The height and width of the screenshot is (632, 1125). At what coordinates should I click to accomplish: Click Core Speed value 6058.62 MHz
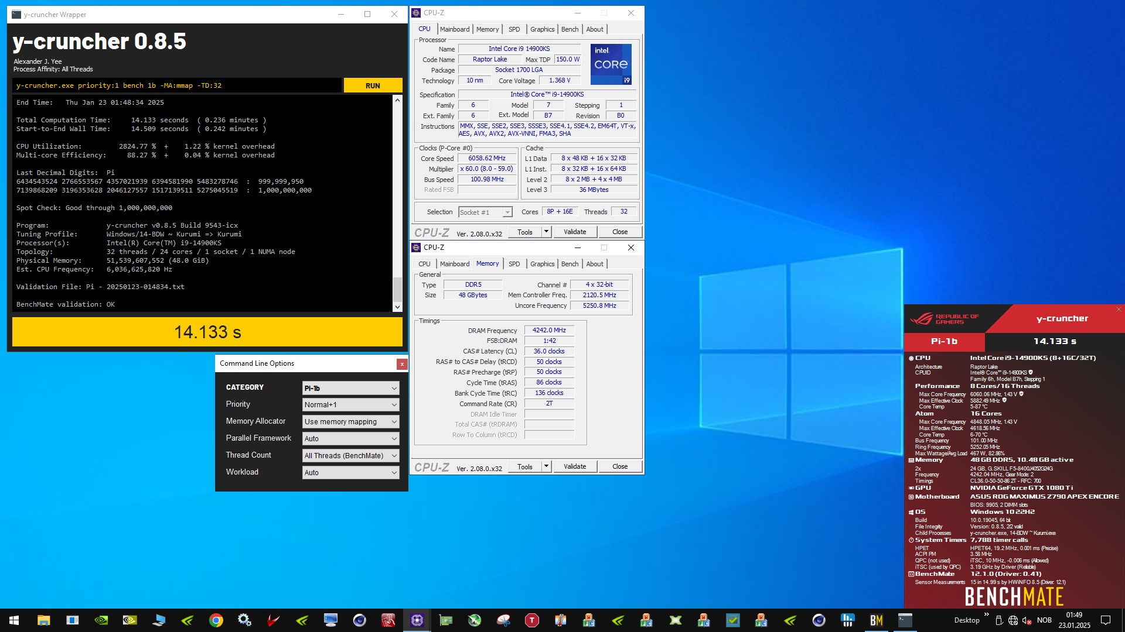pyautogui.click(x=487, y=158)
